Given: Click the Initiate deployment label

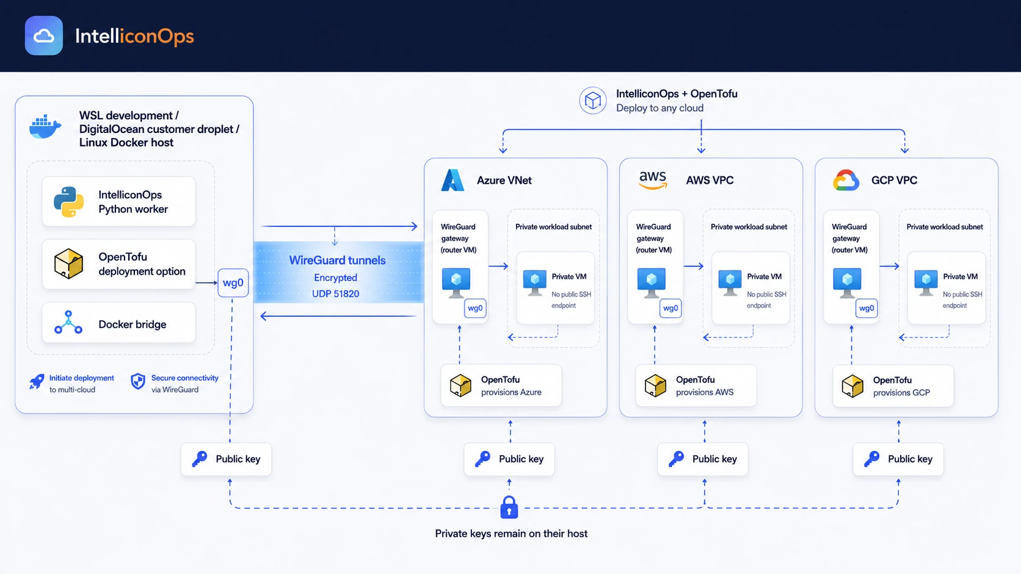Looking at the screenshot, I should (82, 378).
